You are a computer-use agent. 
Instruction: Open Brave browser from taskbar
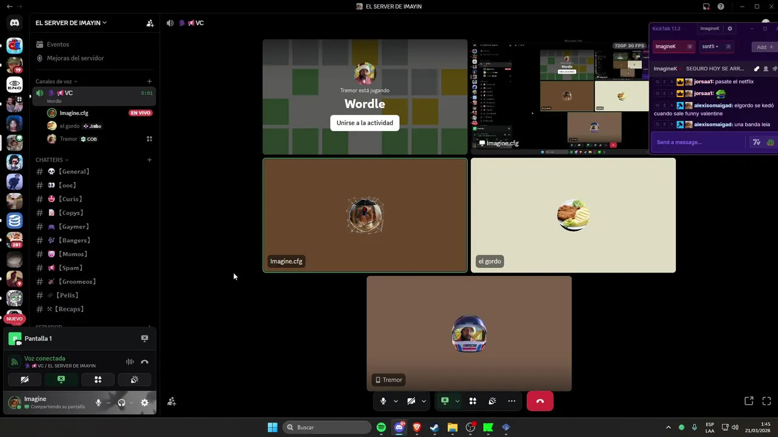point(417,427)
